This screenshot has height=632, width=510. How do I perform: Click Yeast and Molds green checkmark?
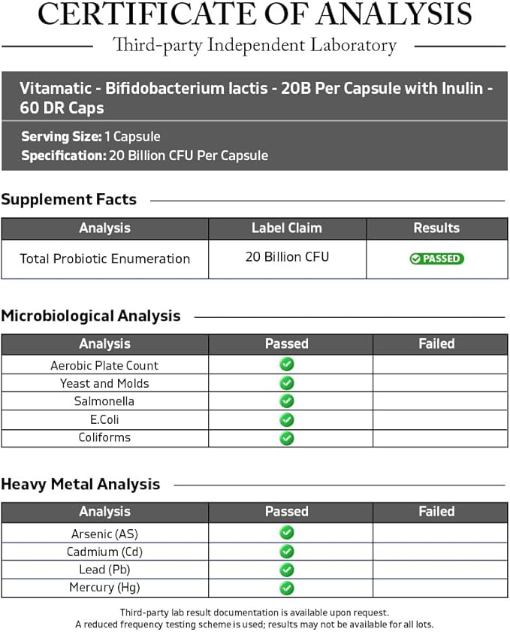287,383
